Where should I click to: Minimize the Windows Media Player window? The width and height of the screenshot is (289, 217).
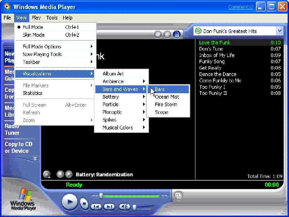click(x=260, y=7)
